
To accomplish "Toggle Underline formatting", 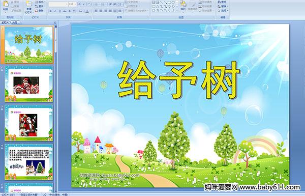I will tap(59, 11).
